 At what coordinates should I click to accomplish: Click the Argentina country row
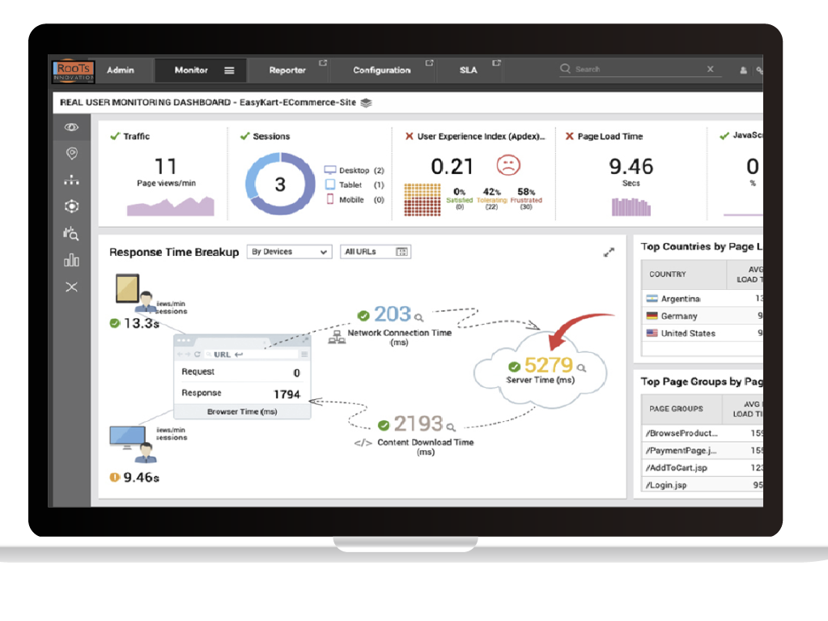tap(680, 299)
